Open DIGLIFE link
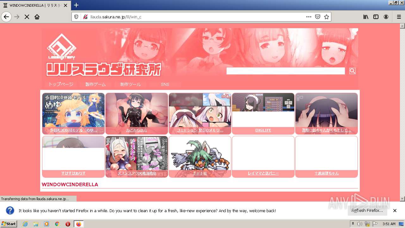405x228 pixels. tap(263, 130)
